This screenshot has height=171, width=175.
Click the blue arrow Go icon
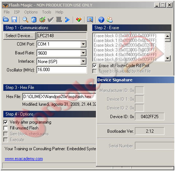(67, 20)
